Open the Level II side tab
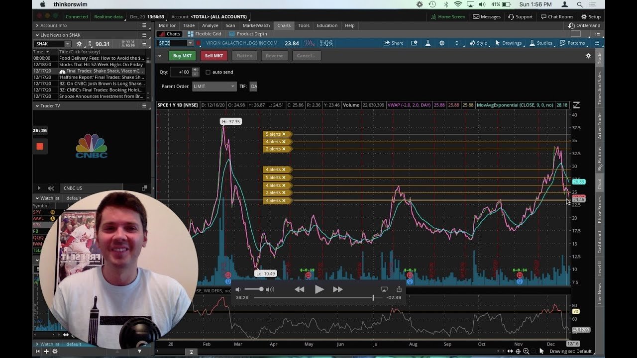637x358 pixels. (x=600, y=268)
